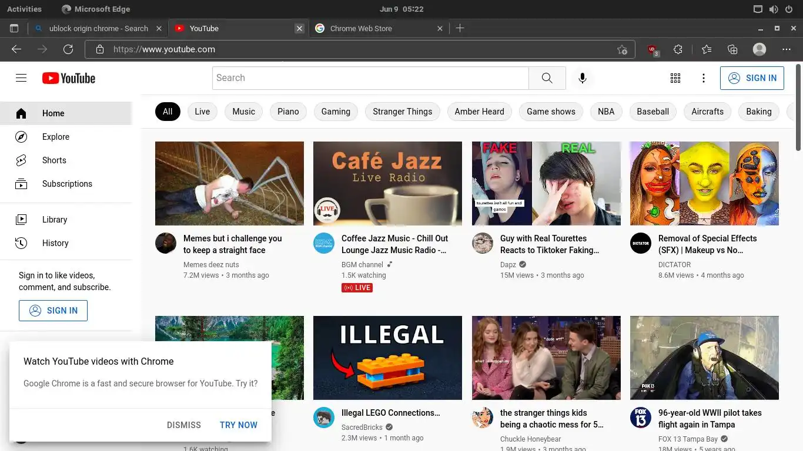Screen dimensions: 803x451
Task: Open the Collections icon
Action: (732, 49)
